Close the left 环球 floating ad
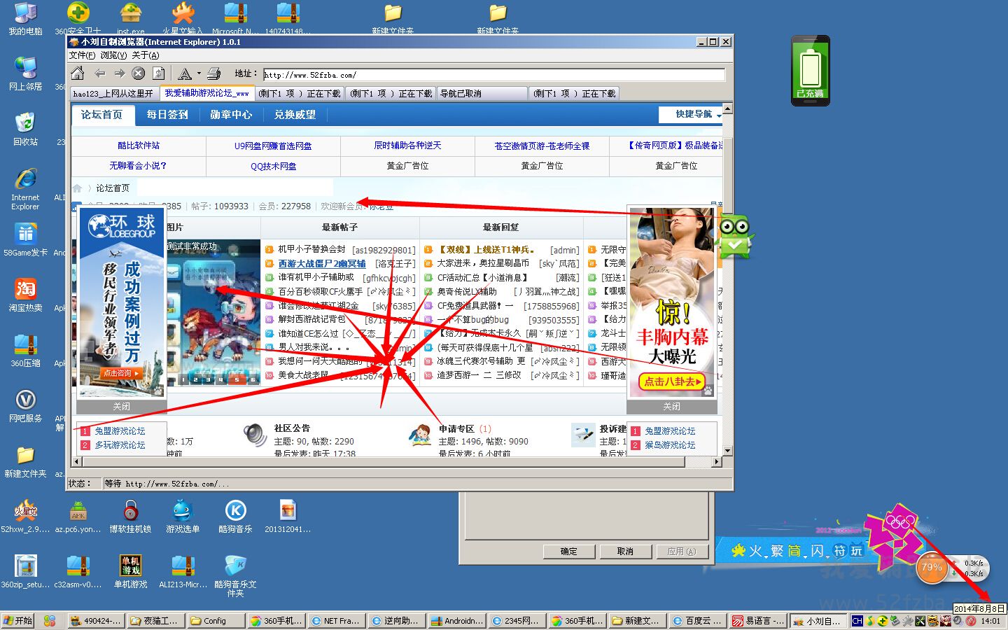The height and width of the screenshot is (630, 1008). [122, 407]
